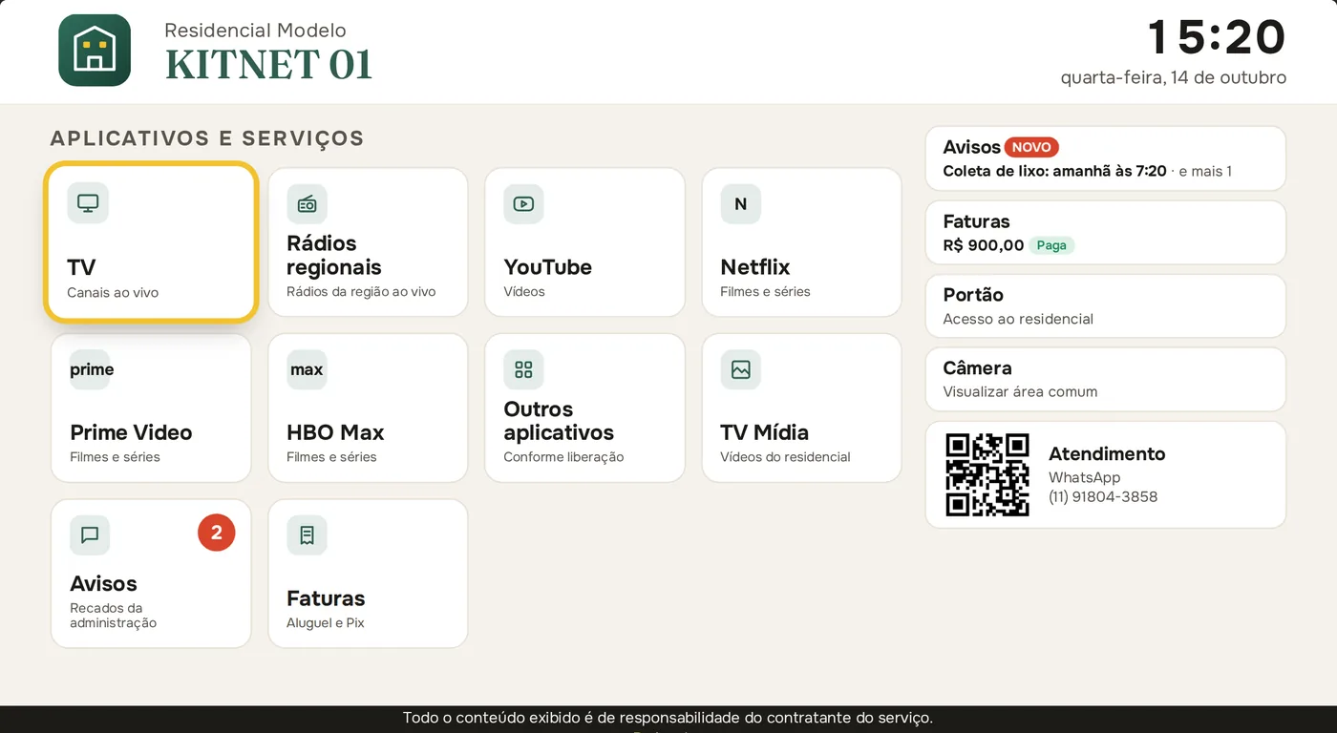Screen dimensions: 1337x733
Task: Click the green house logo icon
Action: [95, 51]
